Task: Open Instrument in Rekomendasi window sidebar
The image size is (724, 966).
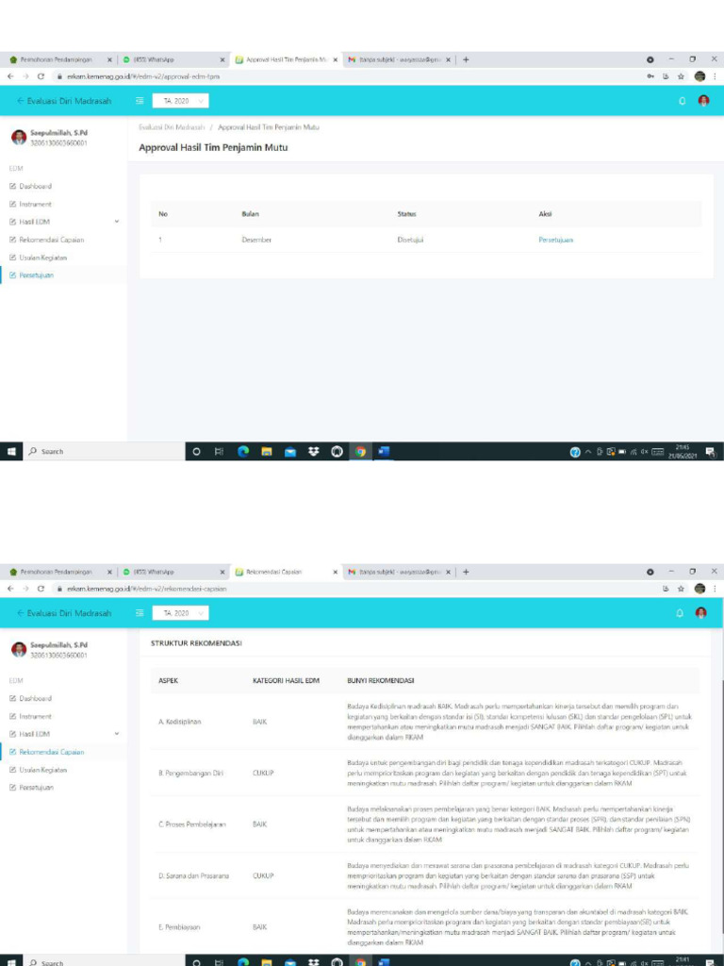Action: click(x=31, y=717)
